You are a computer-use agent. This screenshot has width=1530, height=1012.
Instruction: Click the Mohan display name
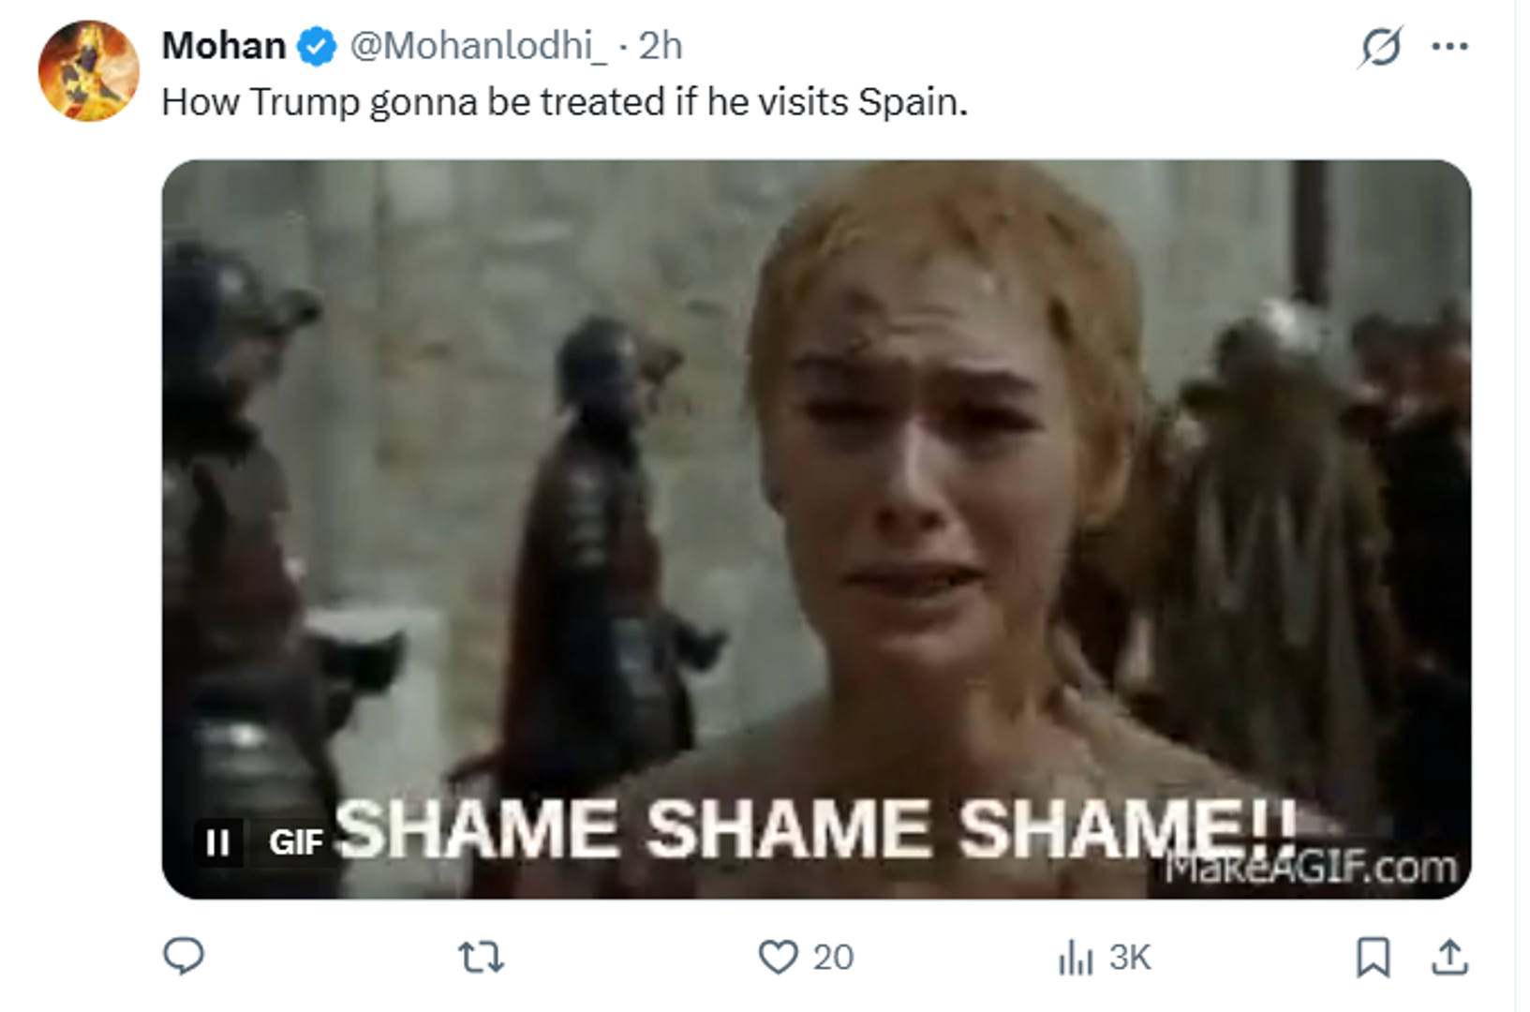pos(223,46)
